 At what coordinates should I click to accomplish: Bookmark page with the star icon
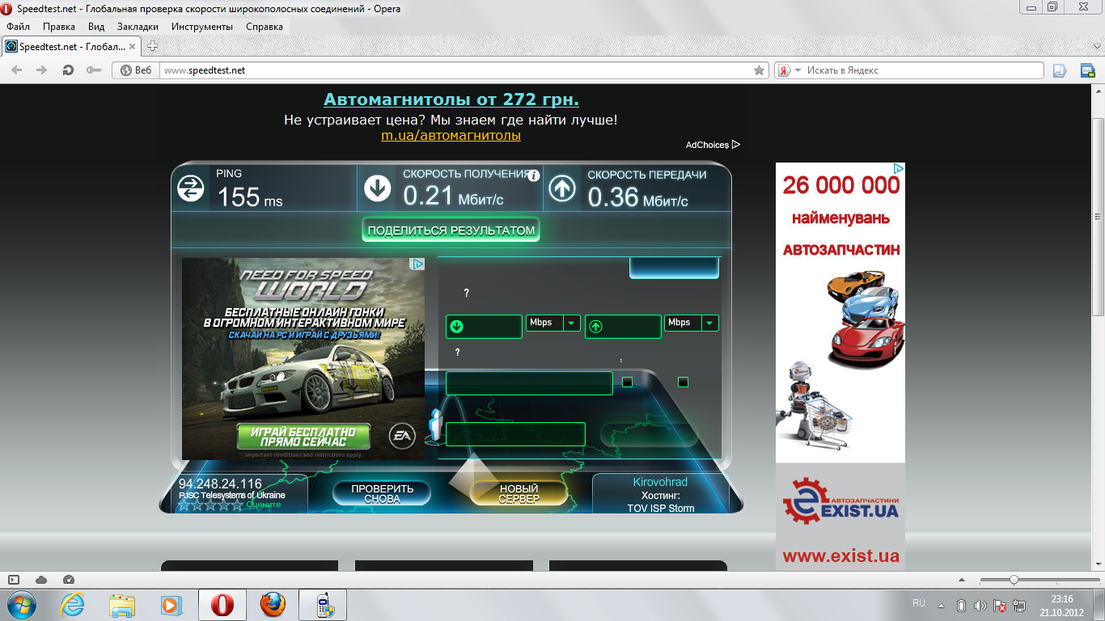(759, 70)
